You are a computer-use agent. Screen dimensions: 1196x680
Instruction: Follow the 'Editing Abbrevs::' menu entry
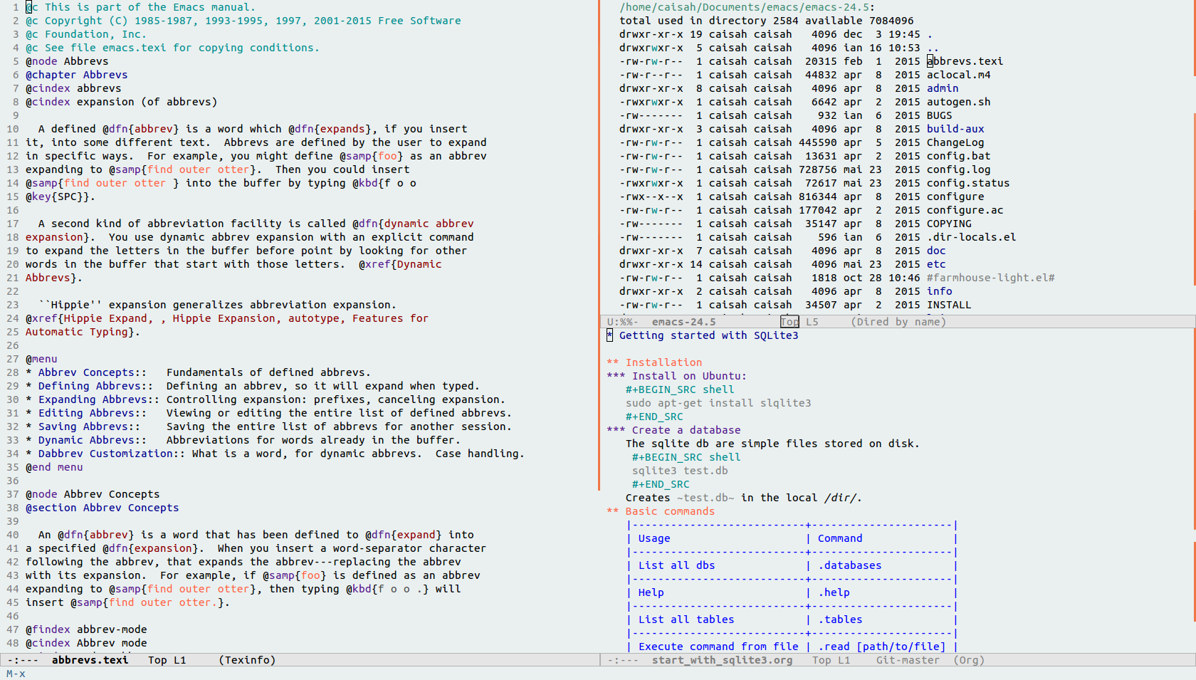point(93,413)
